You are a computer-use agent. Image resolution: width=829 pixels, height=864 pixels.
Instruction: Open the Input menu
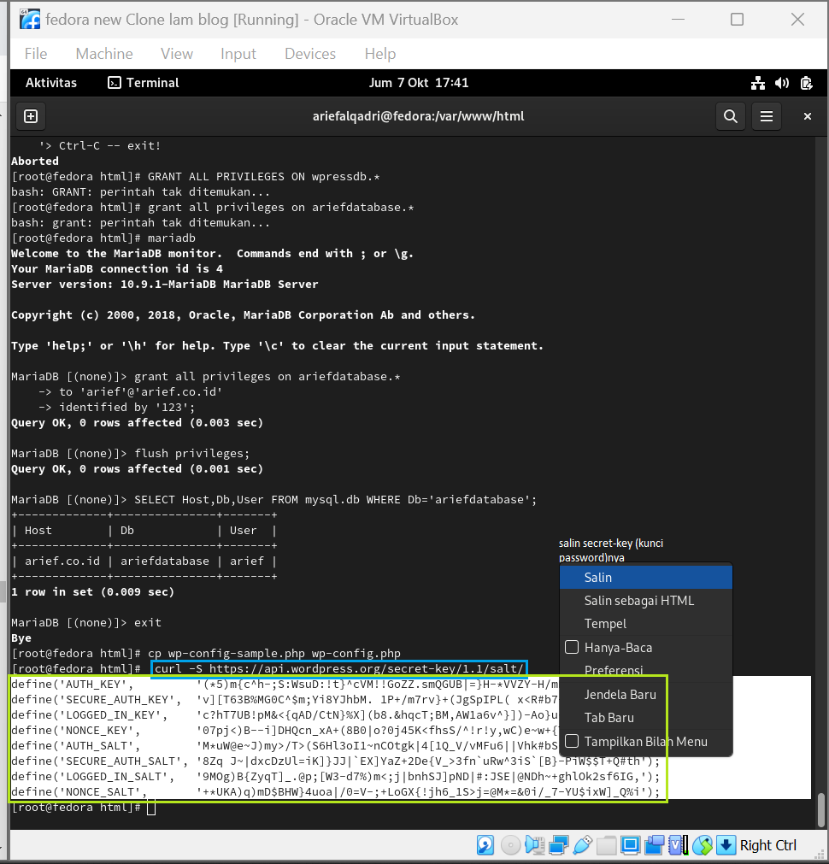pyautogui.click(x=238, y=54)
